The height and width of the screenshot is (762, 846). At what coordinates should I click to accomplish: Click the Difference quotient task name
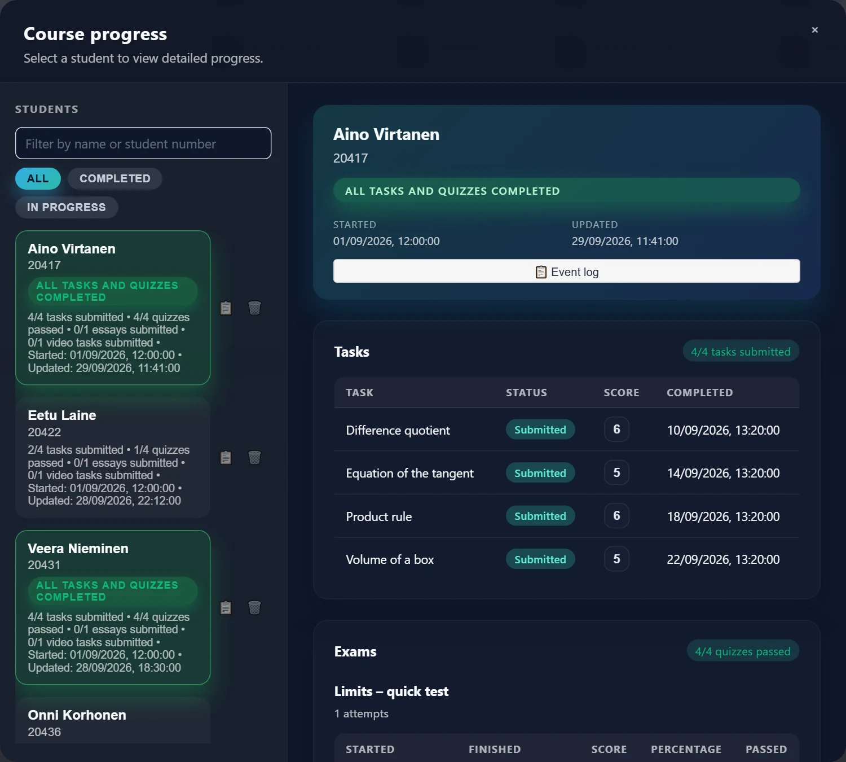pos(398,430)
